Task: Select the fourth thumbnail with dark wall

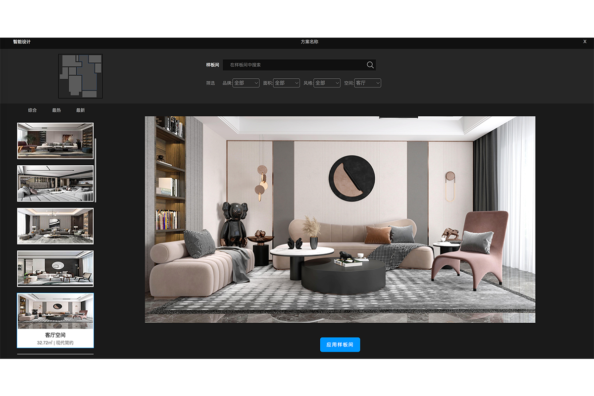Action: point(55,268)
